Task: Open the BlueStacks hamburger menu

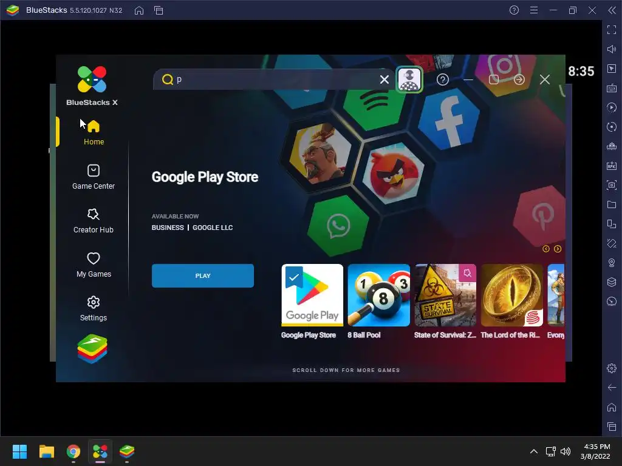Action: coord(534,10)
